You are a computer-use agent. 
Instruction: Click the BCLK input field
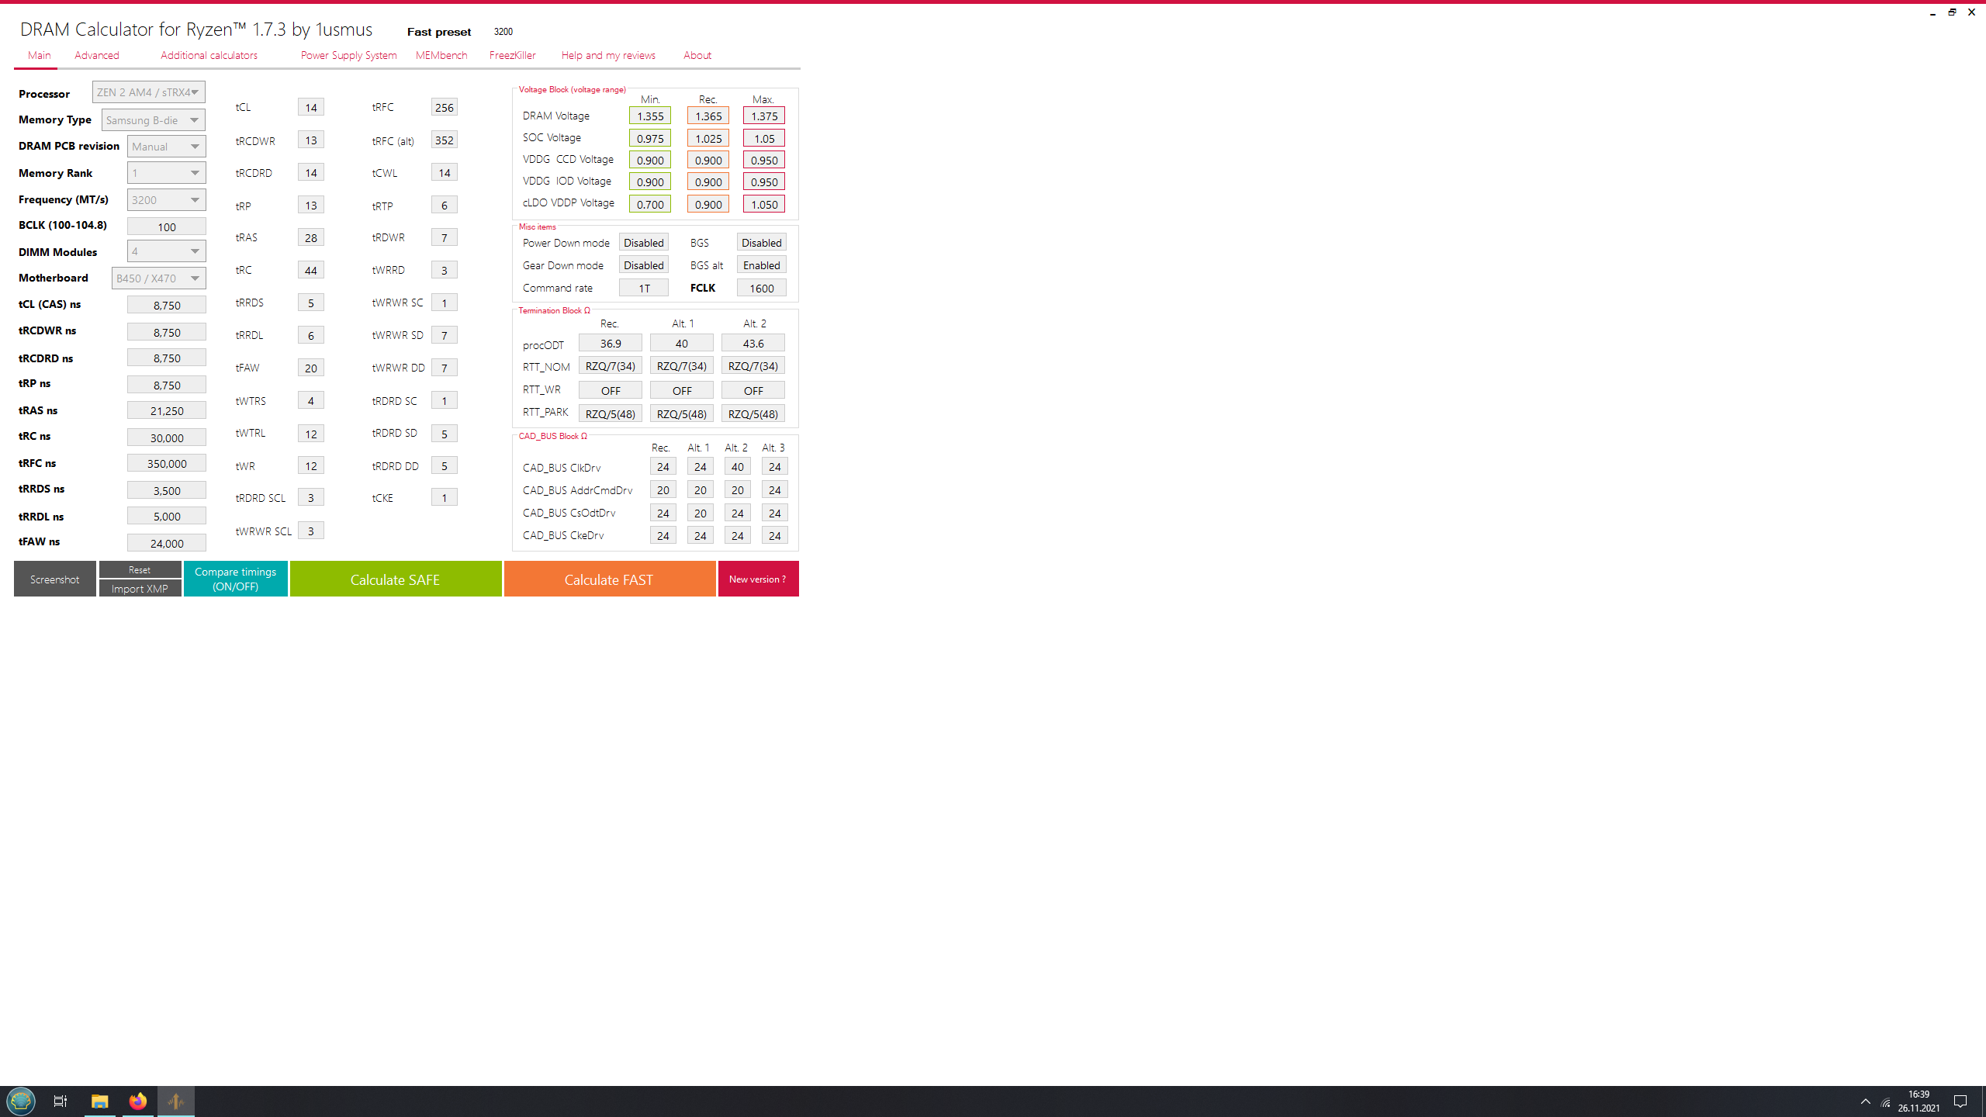click(x=166, y=227)
